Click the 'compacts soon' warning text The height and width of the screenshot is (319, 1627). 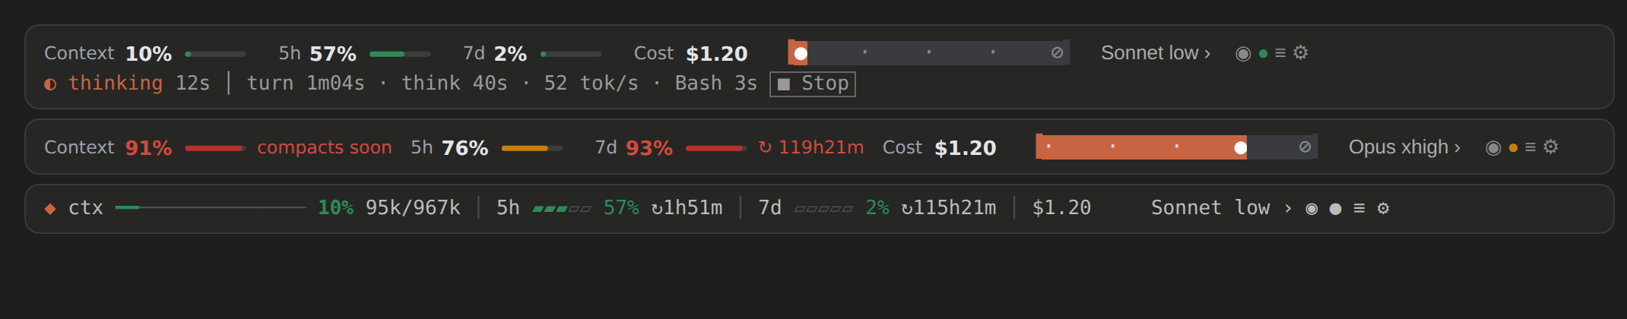pyautogui.click(x=325, y=147)
